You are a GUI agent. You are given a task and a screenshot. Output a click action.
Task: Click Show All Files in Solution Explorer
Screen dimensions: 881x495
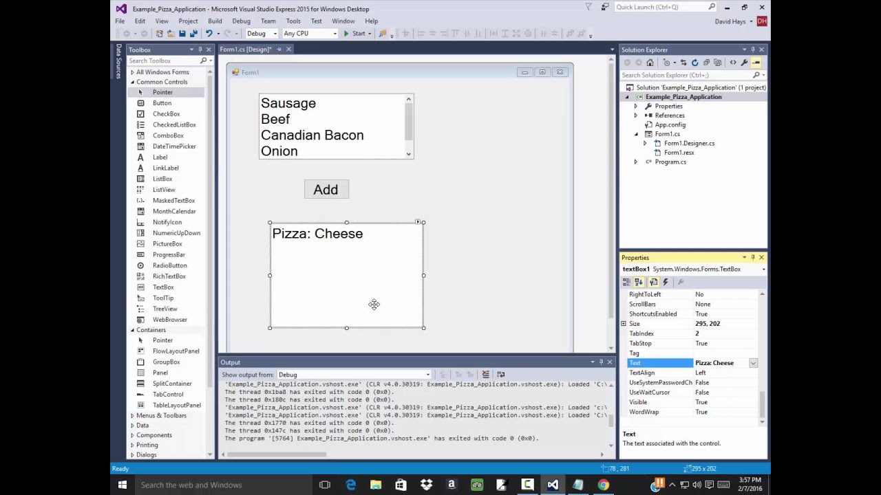[717, 63]
